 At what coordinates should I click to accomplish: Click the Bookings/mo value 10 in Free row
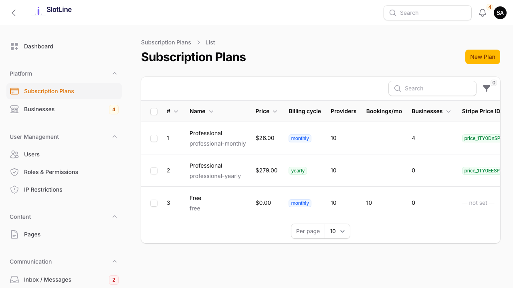[369, 203]
